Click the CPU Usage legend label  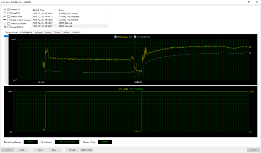123,89
